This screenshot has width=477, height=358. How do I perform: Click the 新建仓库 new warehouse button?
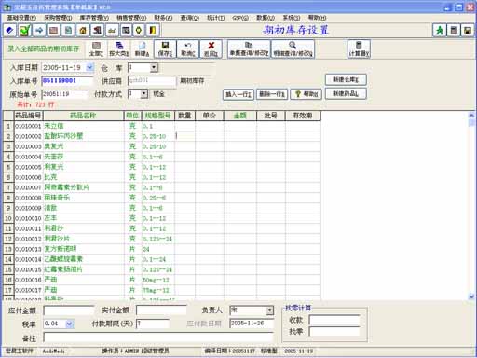(x=346, y=79)
